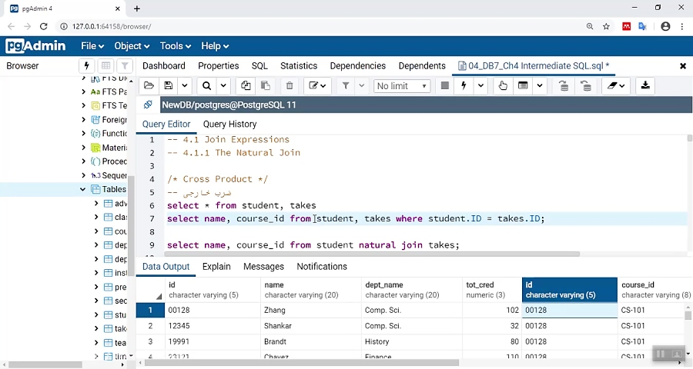Switch to the Messages tab
Screen dimensions: 693x369
pos(263,266)
